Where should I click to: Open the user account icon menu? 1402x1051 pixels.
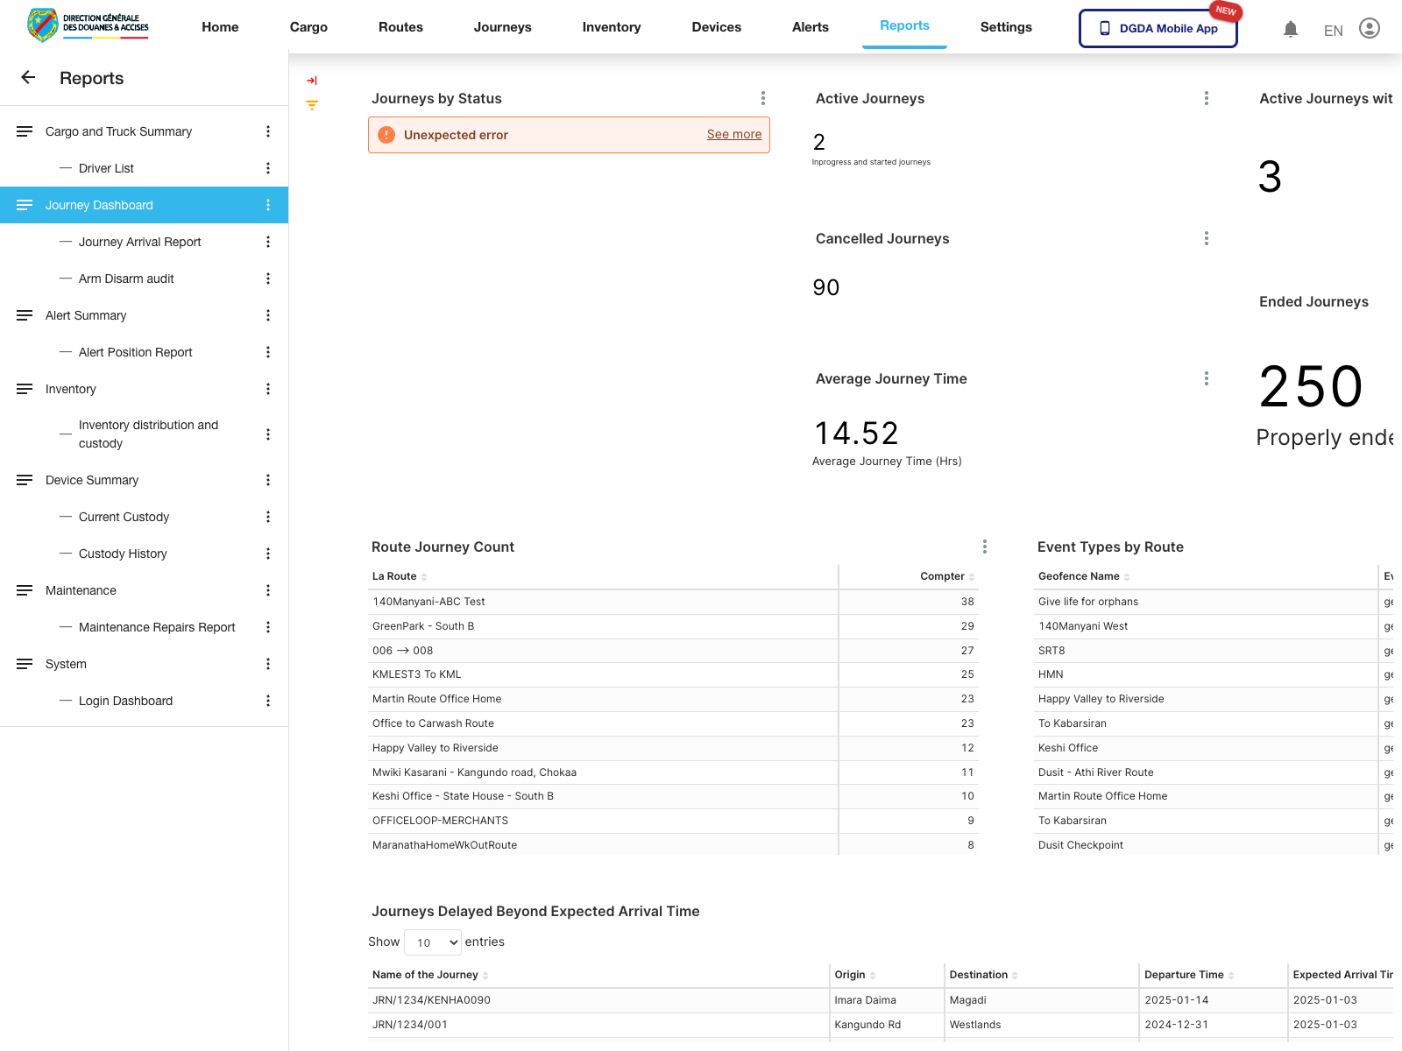(x=1369, y=28)
